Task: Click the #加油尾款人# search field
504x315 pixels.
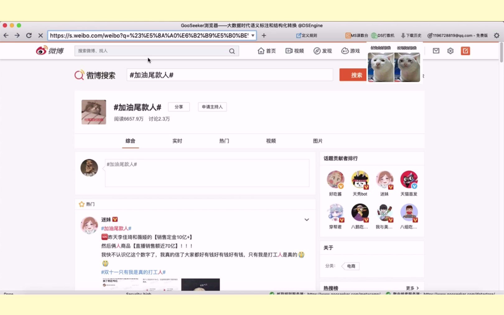Action: [x=230, y=75]
